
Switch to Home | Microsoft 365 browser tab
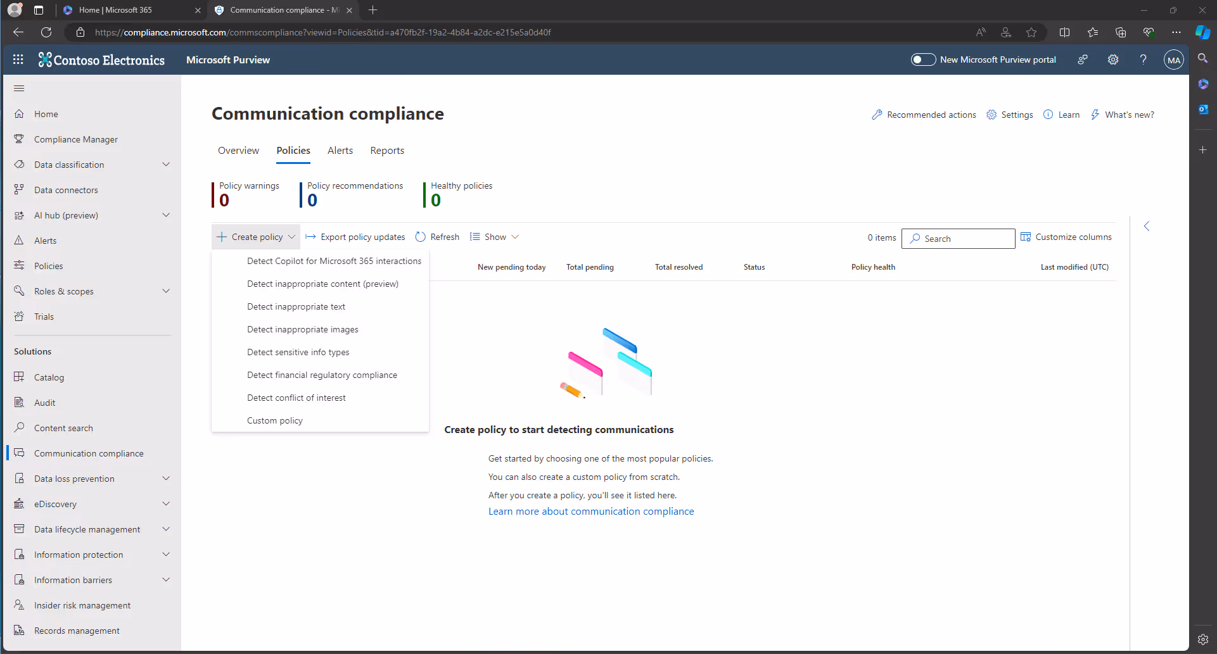132,10
